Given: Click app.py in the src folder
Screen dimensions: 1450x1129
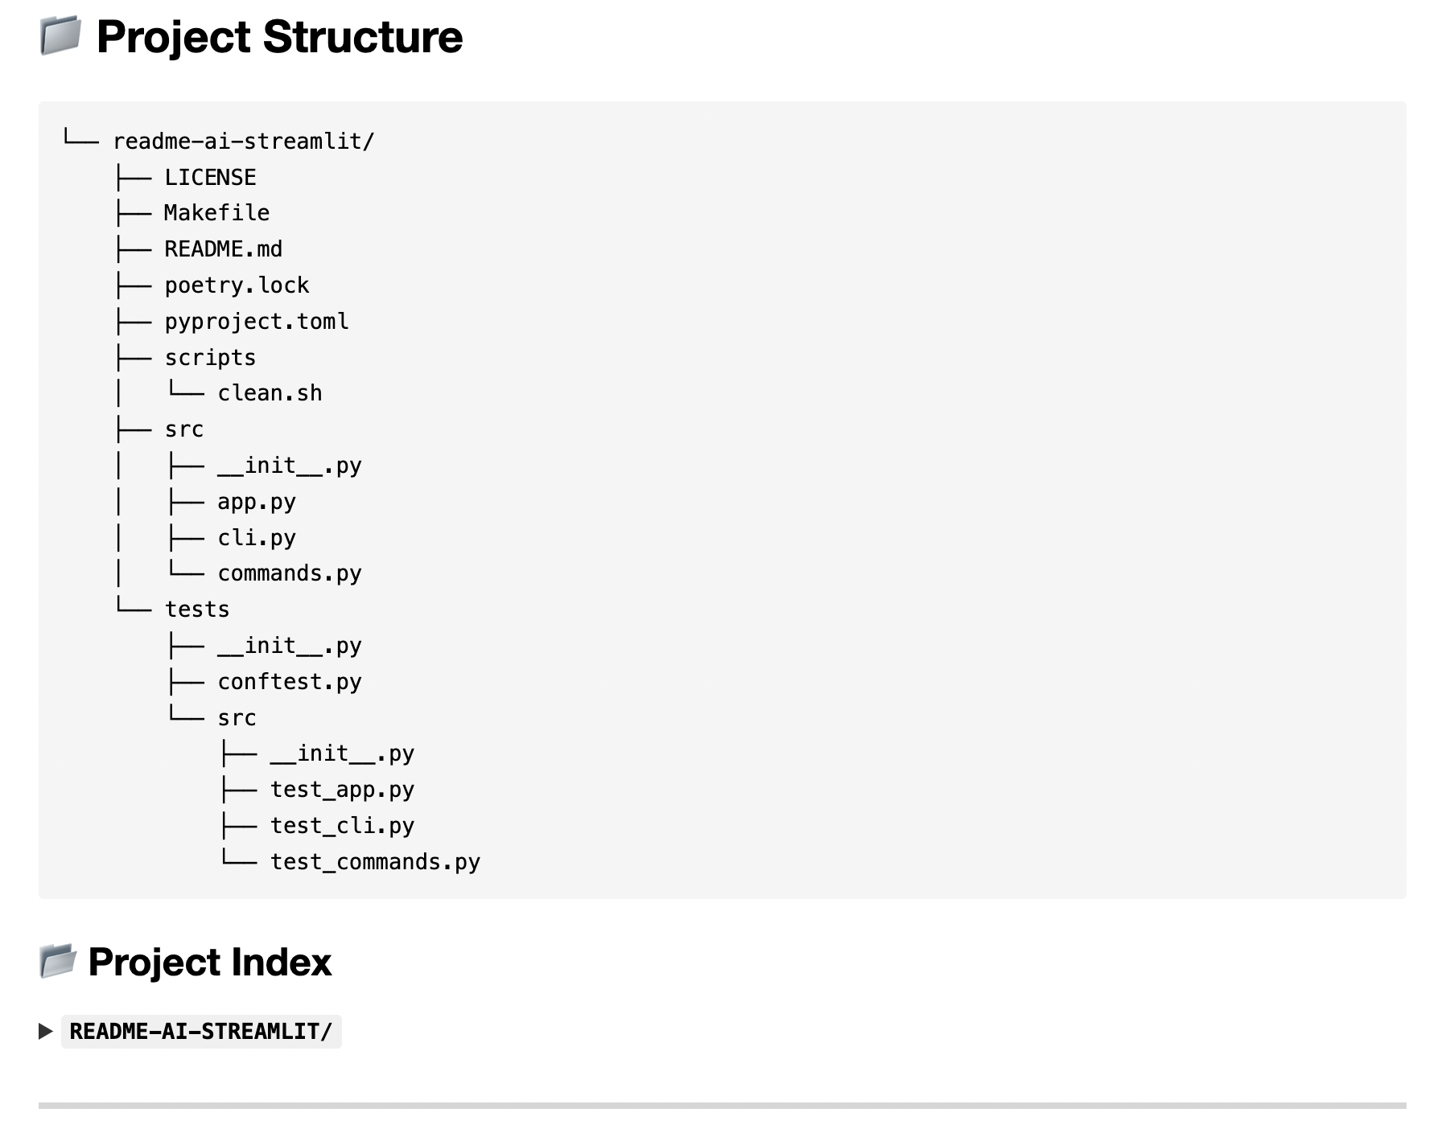Looking at the screenshot, I should (x=257, y=502).
